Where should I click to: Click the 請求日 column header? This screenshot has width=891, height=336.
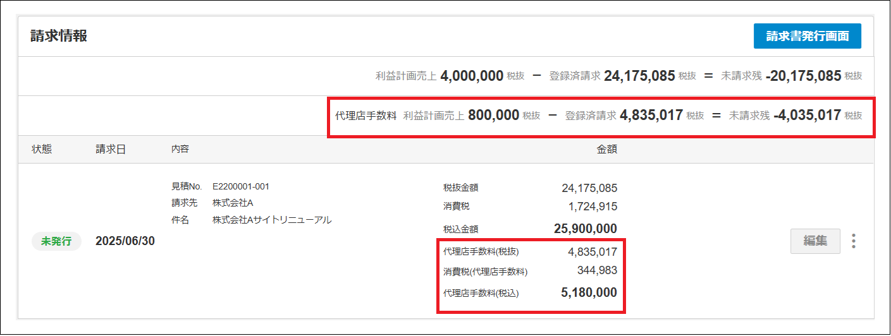111,150
